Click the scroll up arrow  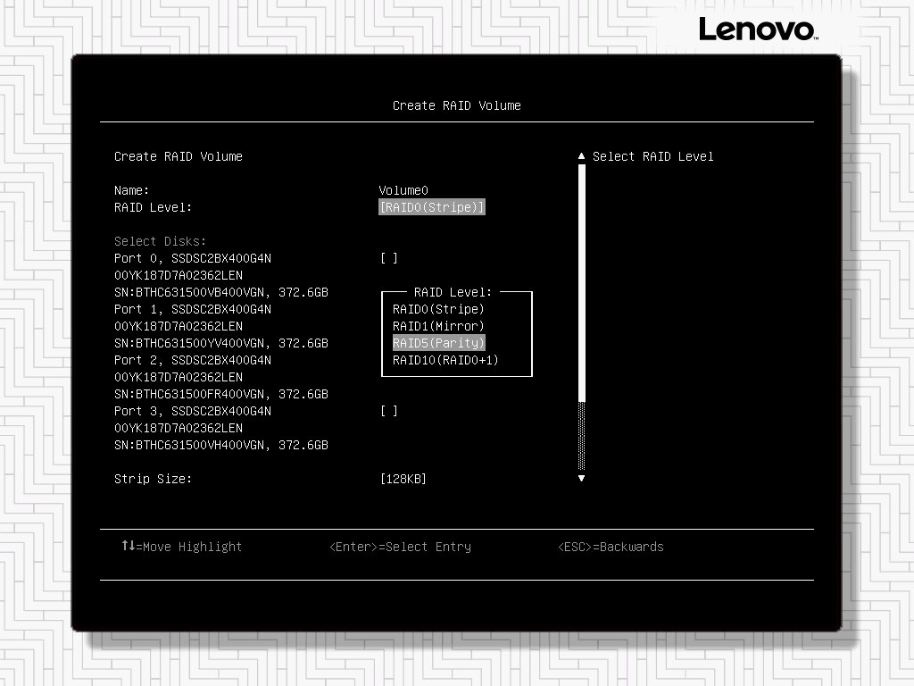pyautogui.click(x=582, y=156)
